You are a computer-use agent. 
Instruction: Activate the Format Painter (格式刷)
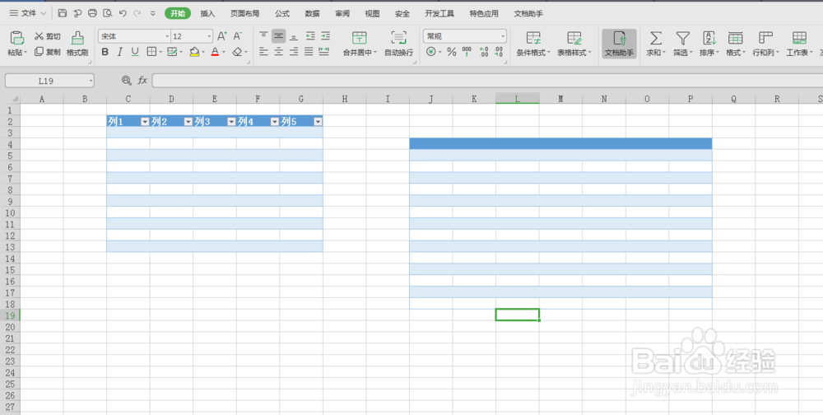coord(77,43)
